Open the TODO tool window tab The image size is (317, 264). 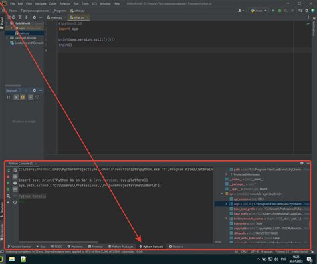(56, 247)
